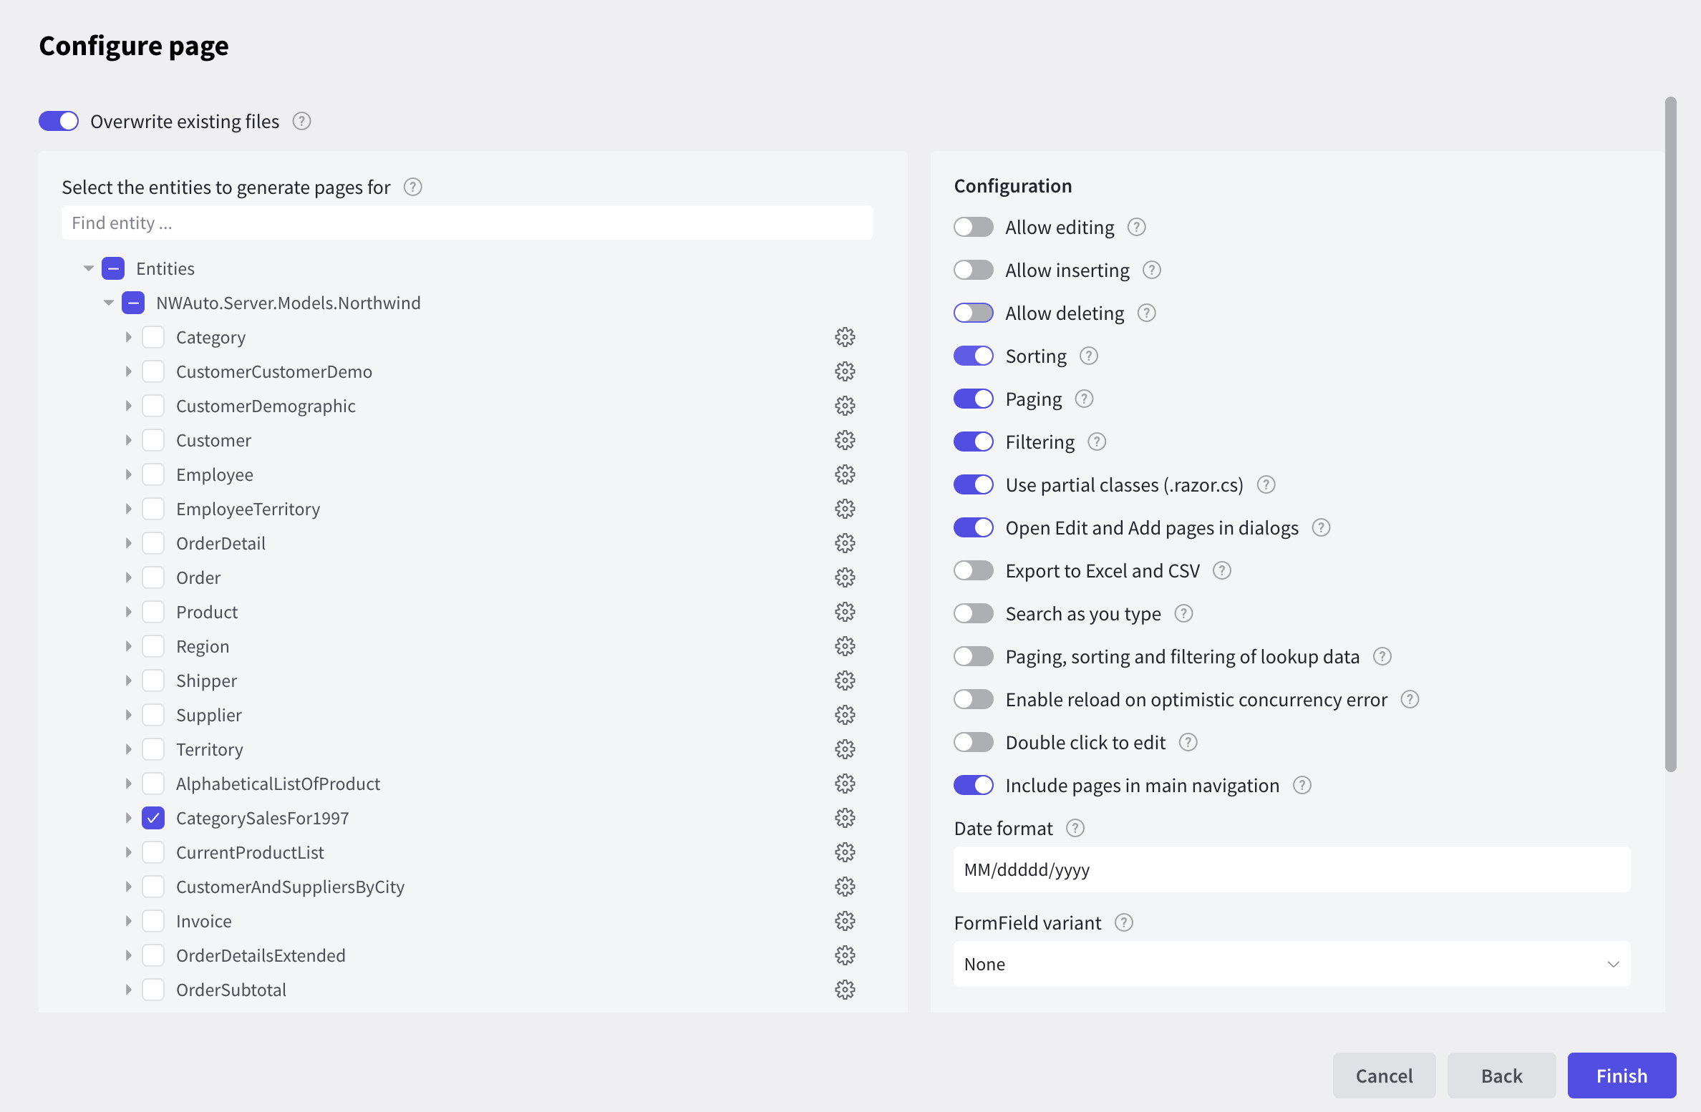Toggle Include pages in main navigation

(974, 785)
